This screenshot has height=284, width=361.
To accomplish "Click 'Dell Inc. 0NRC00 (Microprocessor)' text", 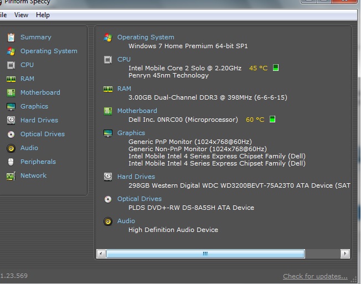I will [x=183, y=120].
